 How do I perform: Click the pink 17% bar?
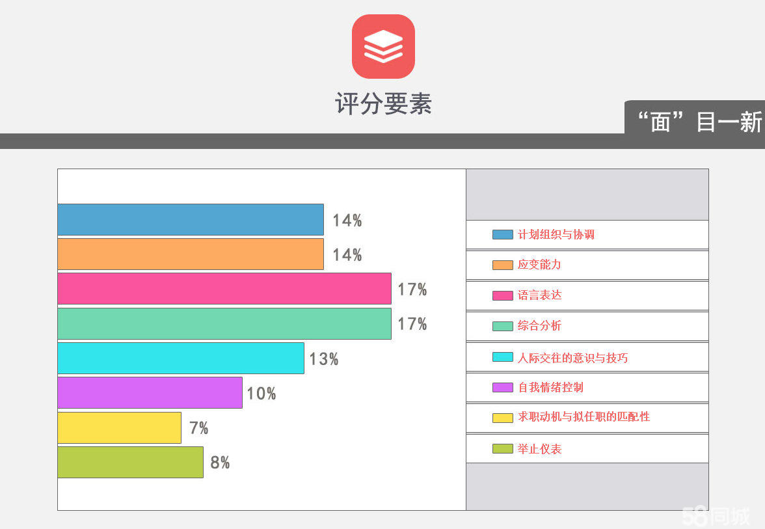click(224, 288)
